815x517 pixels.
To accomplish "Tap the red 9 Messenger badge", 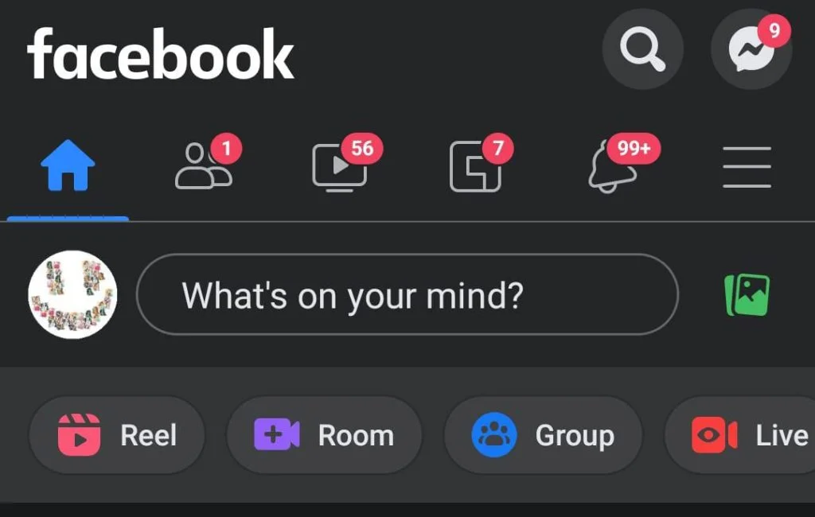I will [774, 31].
